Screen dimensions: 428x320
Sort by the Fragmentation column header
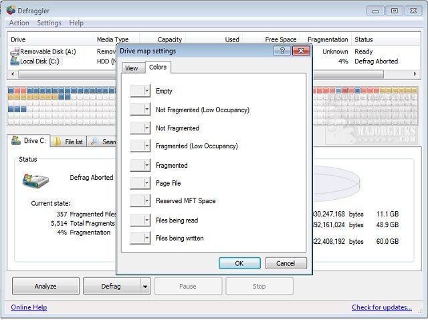point(328,39)
